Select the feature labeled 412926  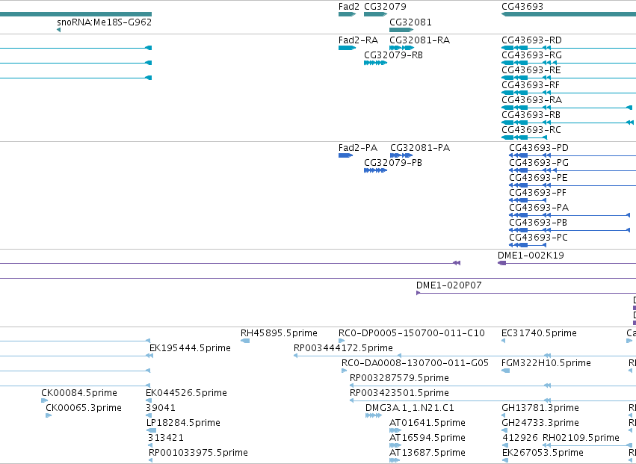click(x=520, y=438)
